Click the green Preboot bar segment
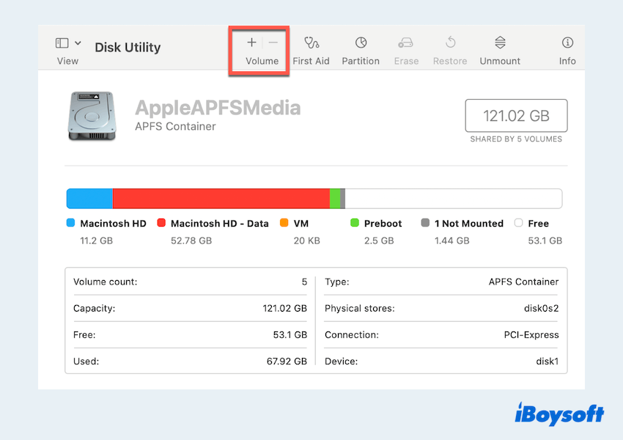The width and height of the screenshot is (623, 440). pyautogui.click(x=335, y=198)
